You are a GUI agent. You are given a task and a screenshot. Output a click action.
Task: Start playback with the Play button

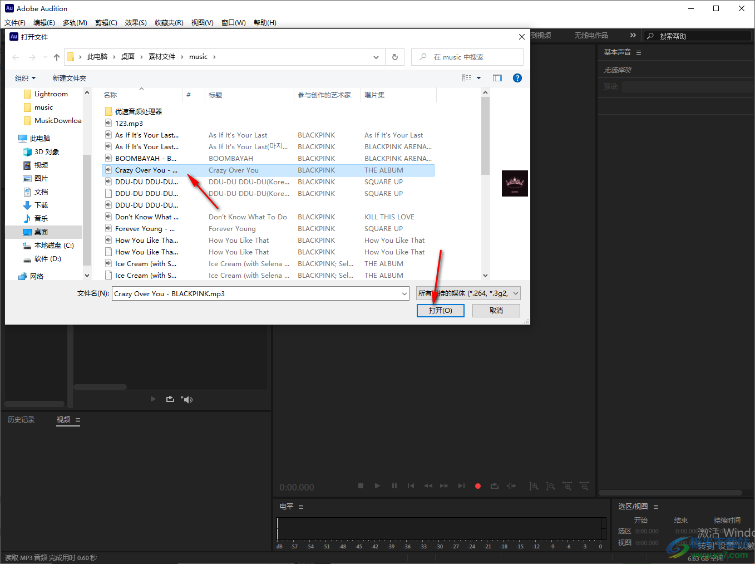tap(377, 486)
